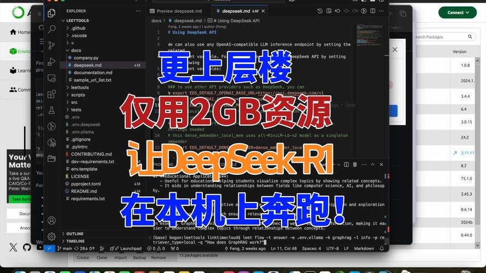Click the GitHub icon in Anaconda Navigator

click(27, 247)
